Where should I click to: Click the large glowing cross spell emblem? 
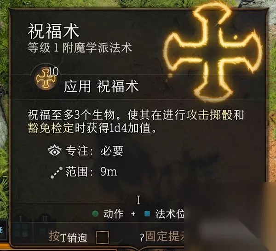(x=213, y=52)
